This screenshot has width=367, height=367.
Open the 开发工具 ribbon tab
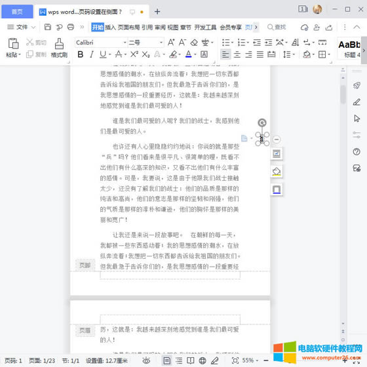click(205, 28)
